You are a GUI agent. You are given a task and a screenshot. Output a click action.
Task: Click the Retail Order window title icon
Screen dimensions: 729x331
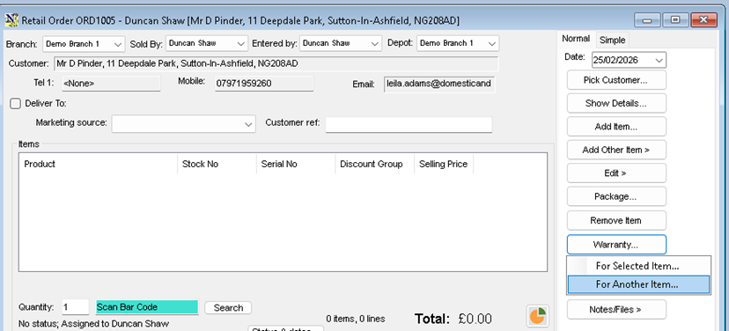tap(11, 20)
